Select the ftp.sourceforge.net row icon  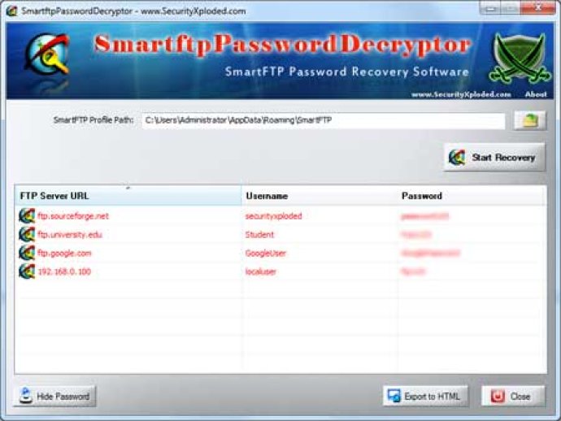[x=27, y=216]
